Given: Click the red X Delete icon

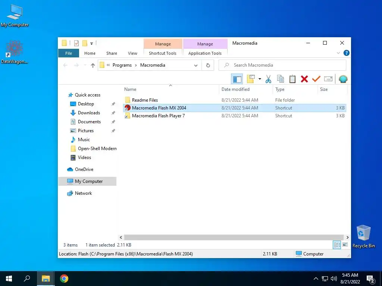Looking at the screenshot, I should point(304,79).
